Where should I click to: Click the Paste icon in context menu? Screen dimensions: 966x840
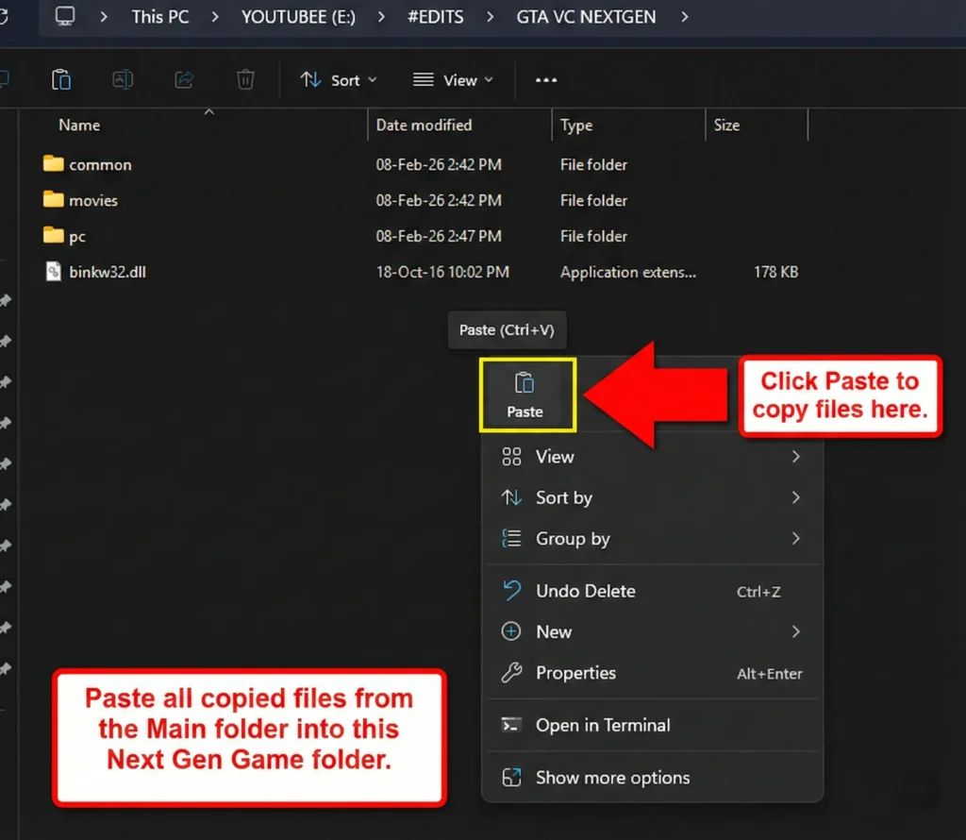coord(525,394)
